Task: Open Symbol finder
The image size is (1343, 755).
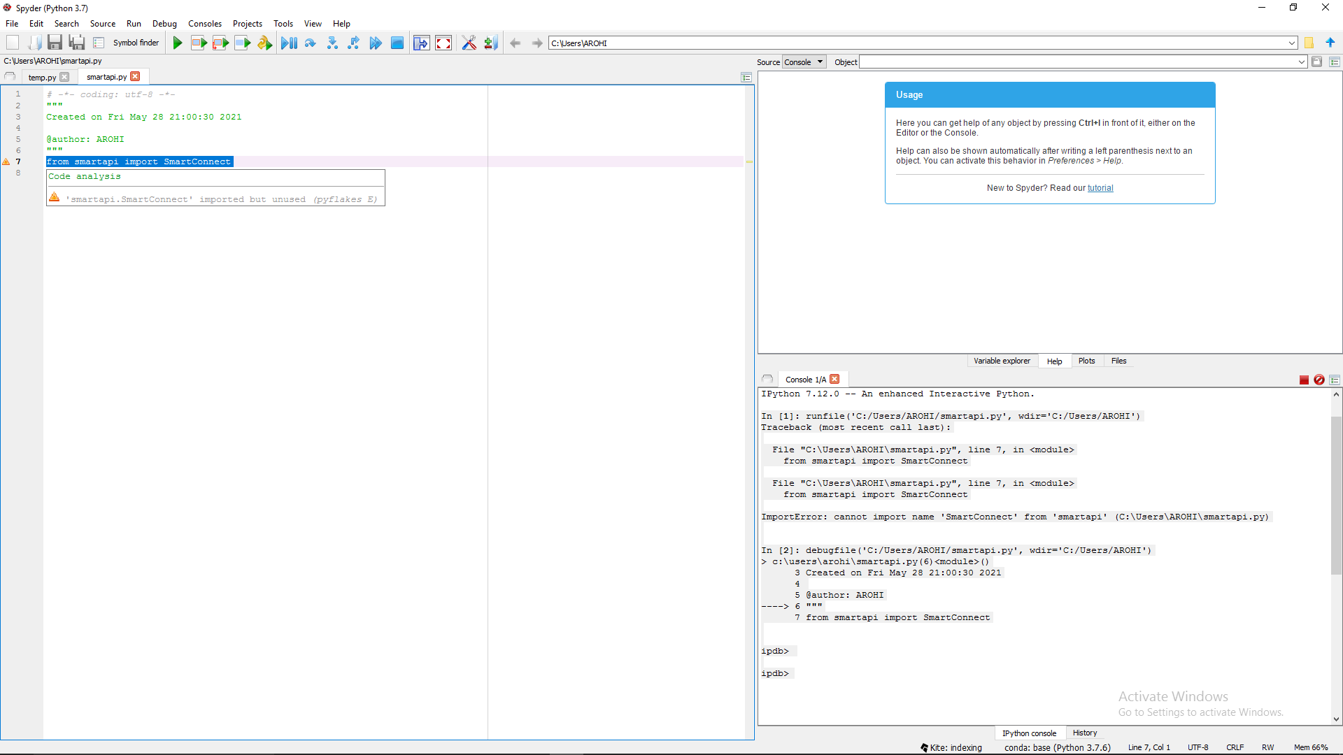Action: (136, 43)
